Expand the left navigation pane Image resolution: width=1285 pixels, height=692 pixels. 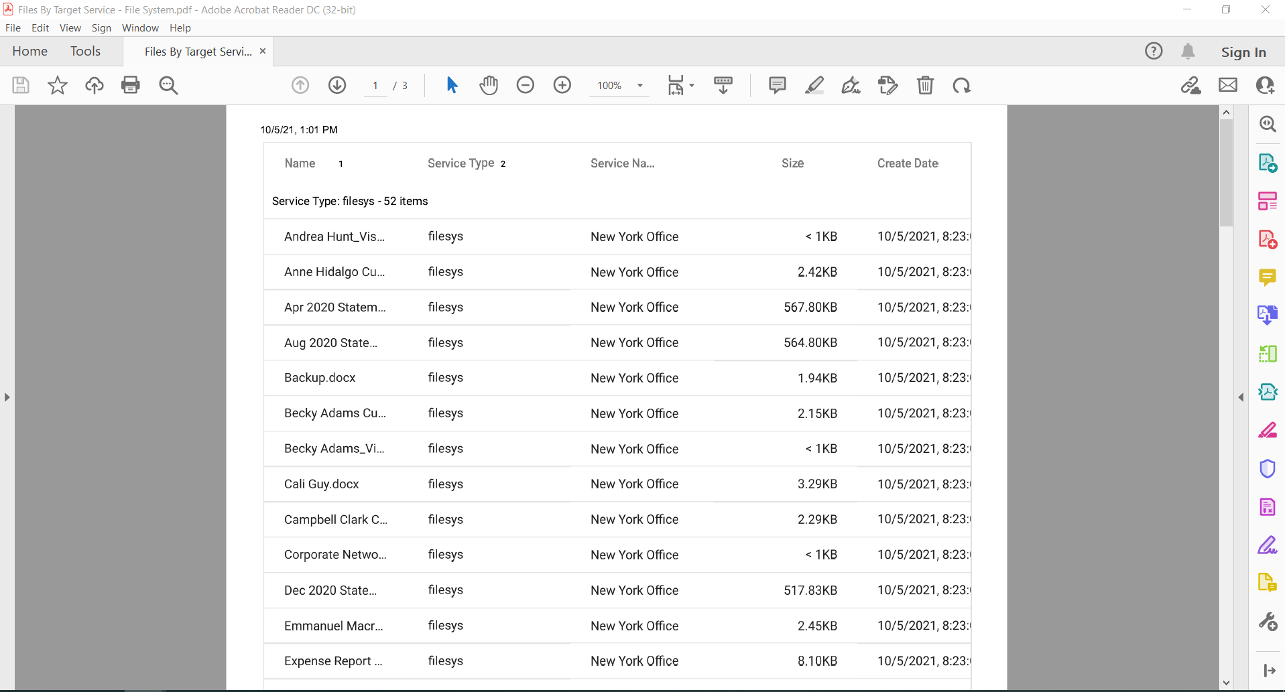tap(7, 397)
